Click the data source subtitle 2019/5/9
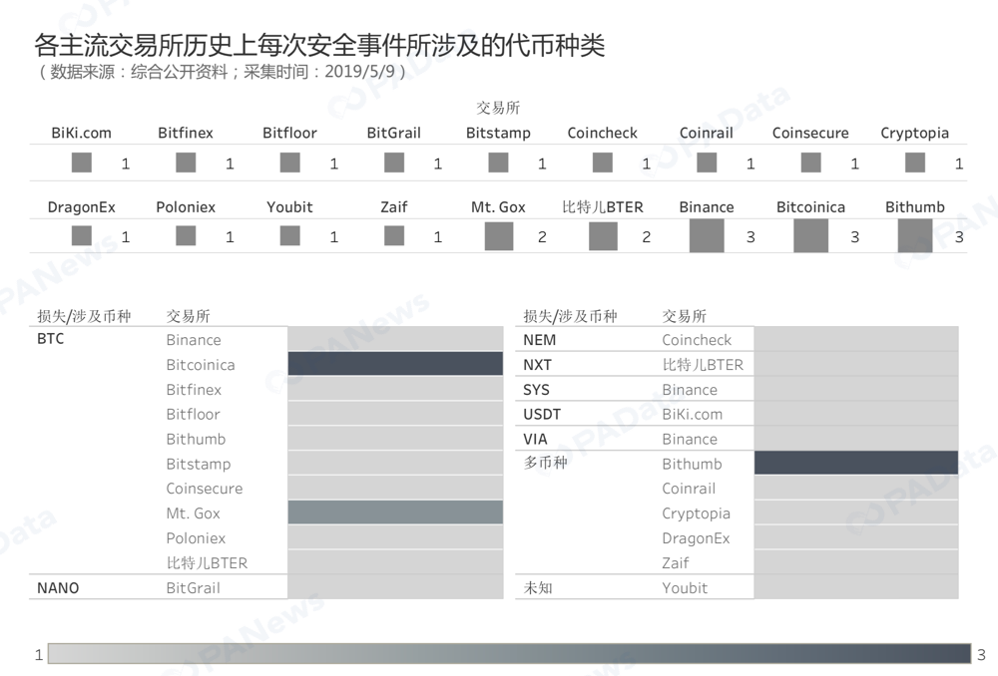This screenshot has height=676, width=998. tap(223, 71)
